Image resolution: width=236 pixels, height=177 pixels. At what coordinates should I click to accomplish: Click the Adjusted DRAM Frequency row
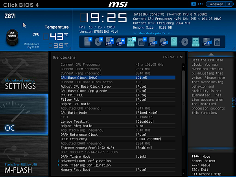click(118, 144)
